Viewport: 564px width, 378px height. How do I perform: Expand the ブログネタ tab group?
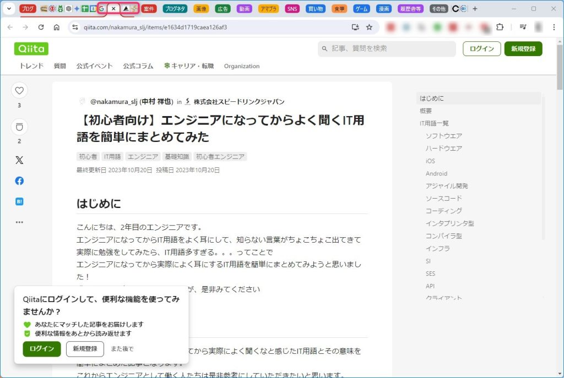coord(175,9)
